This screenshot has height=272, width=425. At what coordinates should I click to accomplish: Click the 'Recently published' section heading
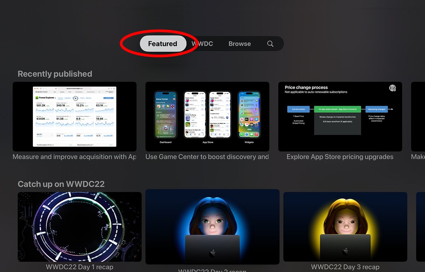pyautogui.click(x=55, y=74)
